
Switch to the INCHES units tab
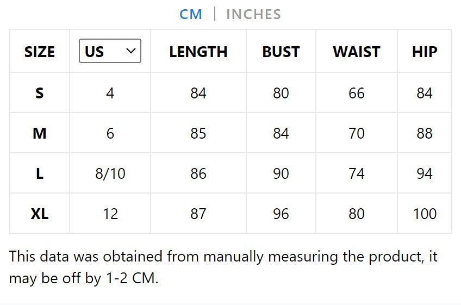click(253, 14)
